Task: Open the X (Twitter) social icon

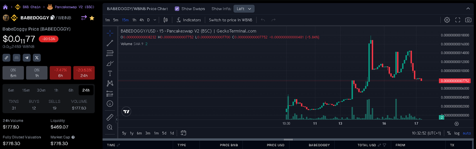Action: (x=37, y=58)
